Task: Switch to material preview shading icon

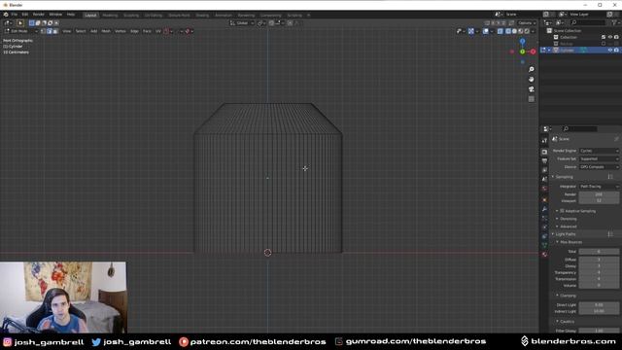Action: (x=521, y=31)
